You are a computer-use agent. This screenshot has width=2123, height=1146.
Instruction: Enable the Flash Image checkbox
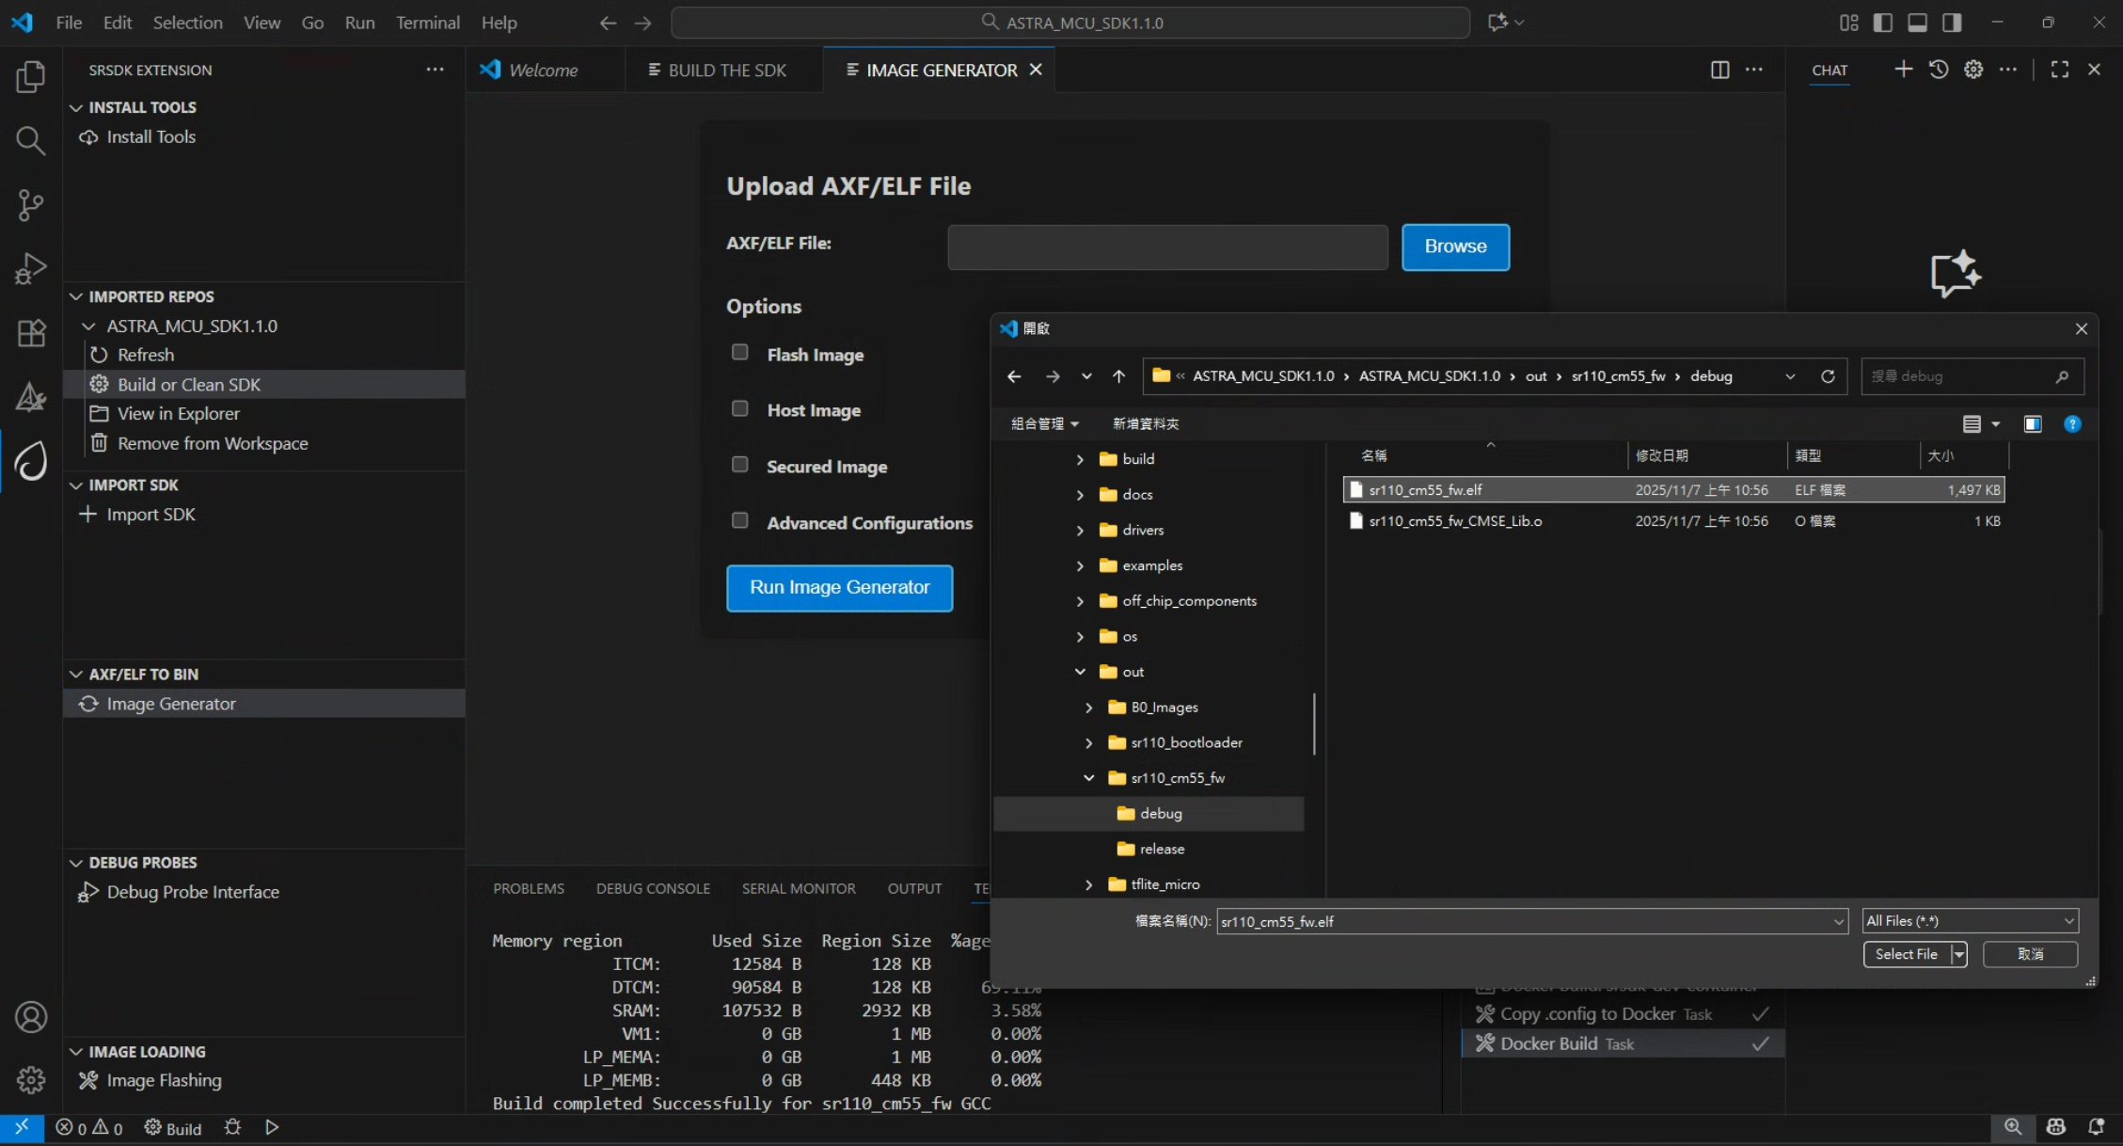click(740, 352)
